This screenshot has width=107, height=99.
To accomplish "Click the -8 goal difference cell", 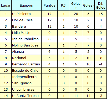I will pos(101,58).
